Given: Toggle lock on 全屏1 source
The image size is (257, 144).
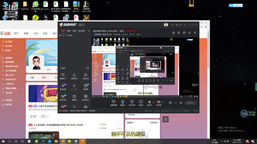Looking at the screenshot, I should click(63, 35).
